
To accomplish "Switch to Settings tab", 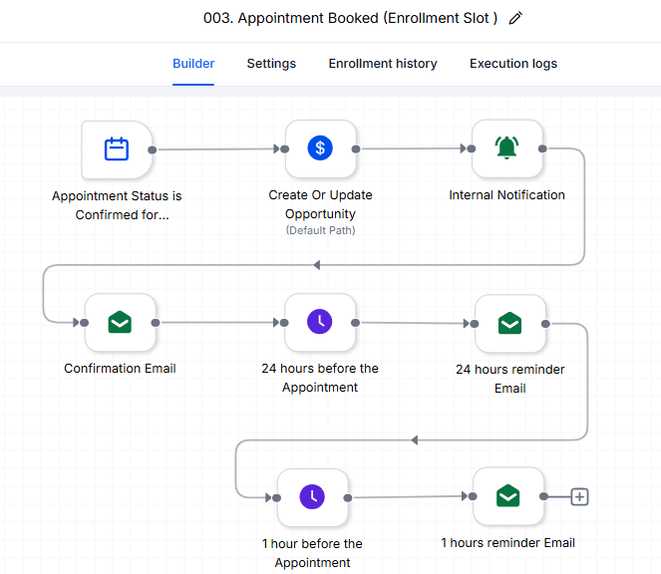I will coord(271,63).
